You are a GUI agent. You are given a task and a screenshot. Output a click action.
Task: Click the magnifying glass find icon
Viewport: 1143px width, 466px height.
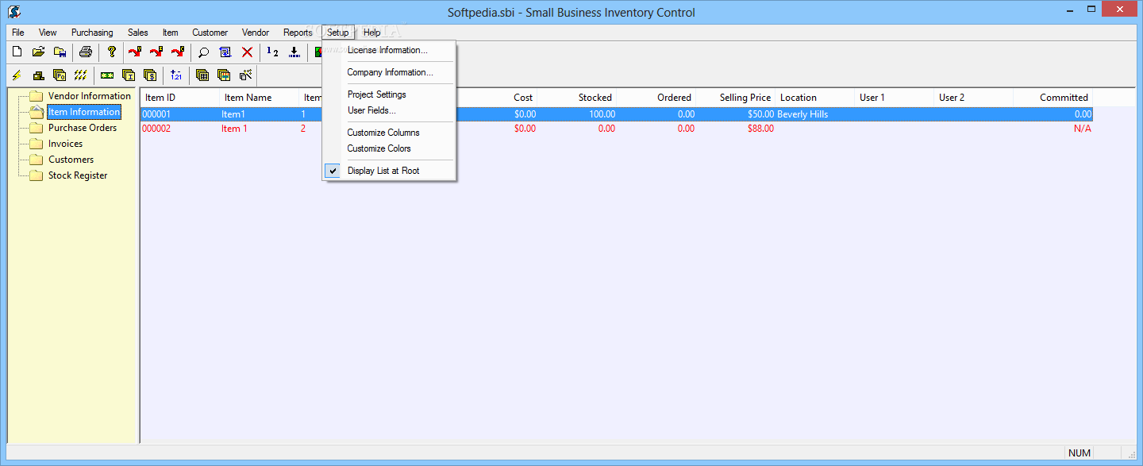pyautogui.click(x=204, y=52)
